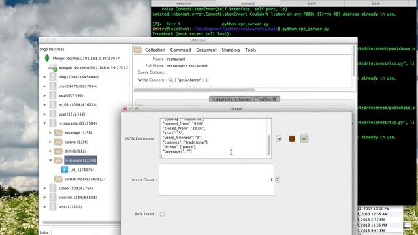Click the text editor icon beside JSON Document

click(279, 138)
